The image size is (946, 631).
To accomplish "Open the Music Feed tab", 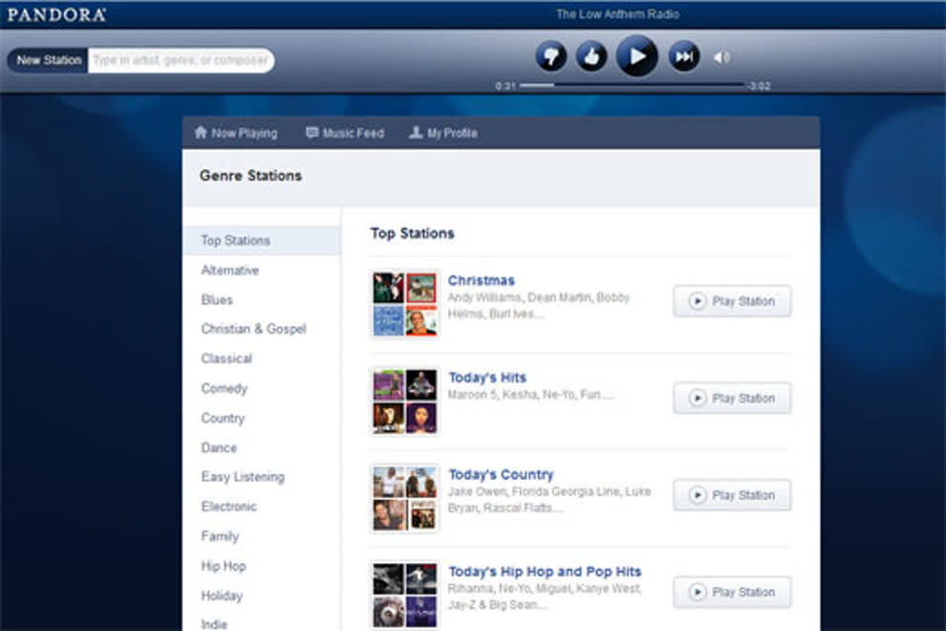I will pyautogui.click(x=345, y=133).
